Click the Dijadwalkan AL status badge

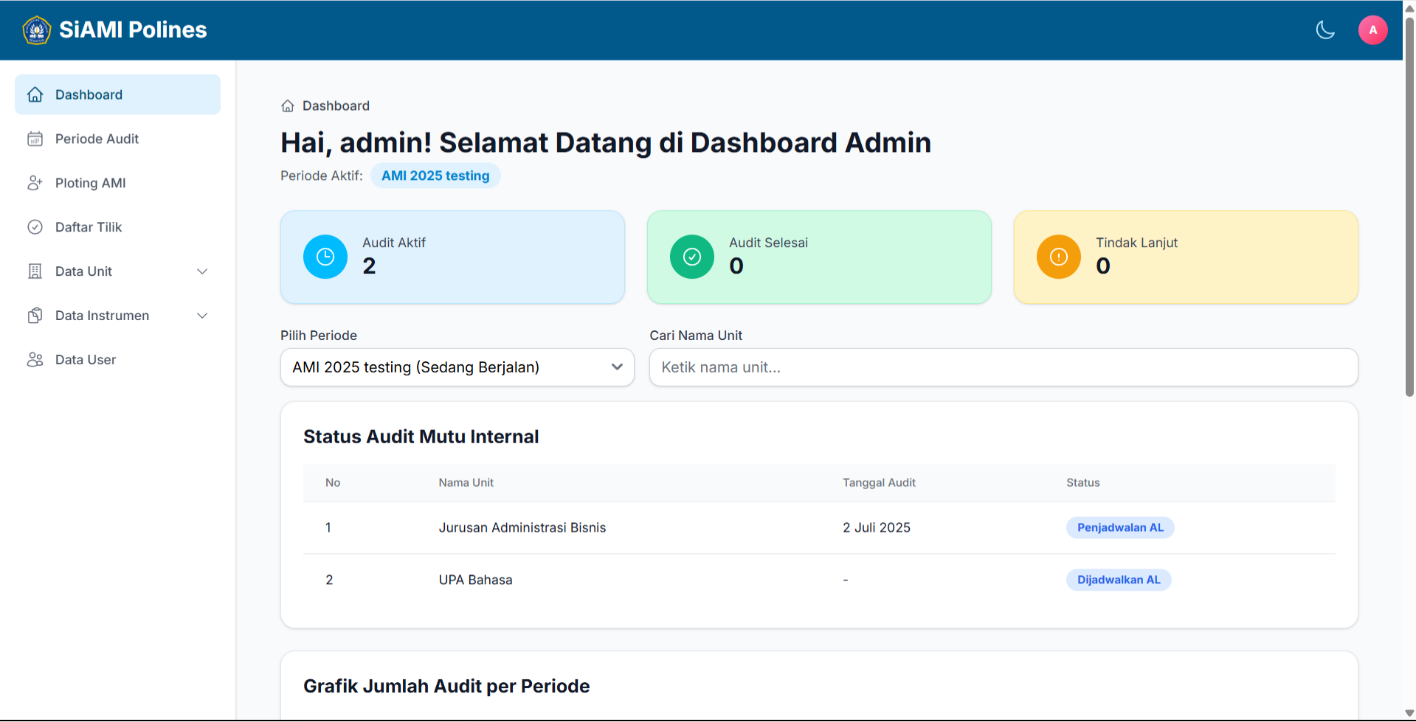(x=1119, y=580)
